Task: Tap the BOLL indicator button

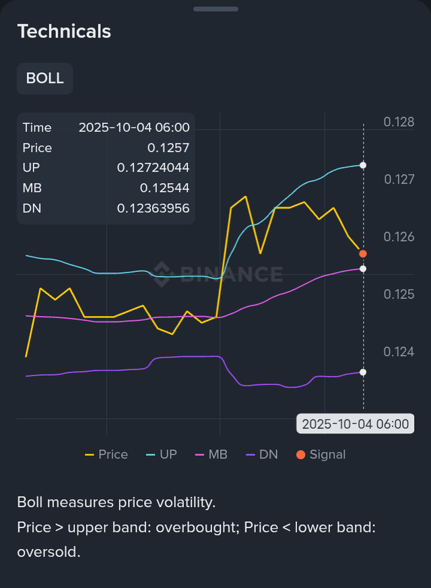Action: click(44, 78)
